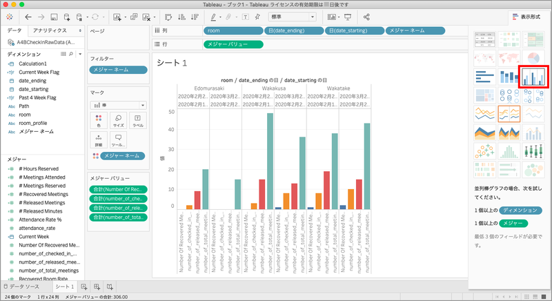Click the メジャー ネーム color pill in Marks card
The width and height of the screenshot is (552, 301).
point(122,155)
